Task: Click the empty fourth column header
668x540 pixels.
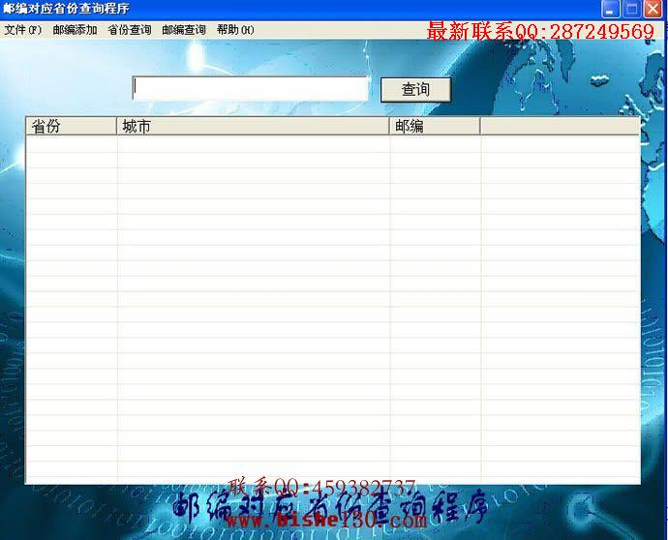Action: pyautogui.click(x=560, y=126)
